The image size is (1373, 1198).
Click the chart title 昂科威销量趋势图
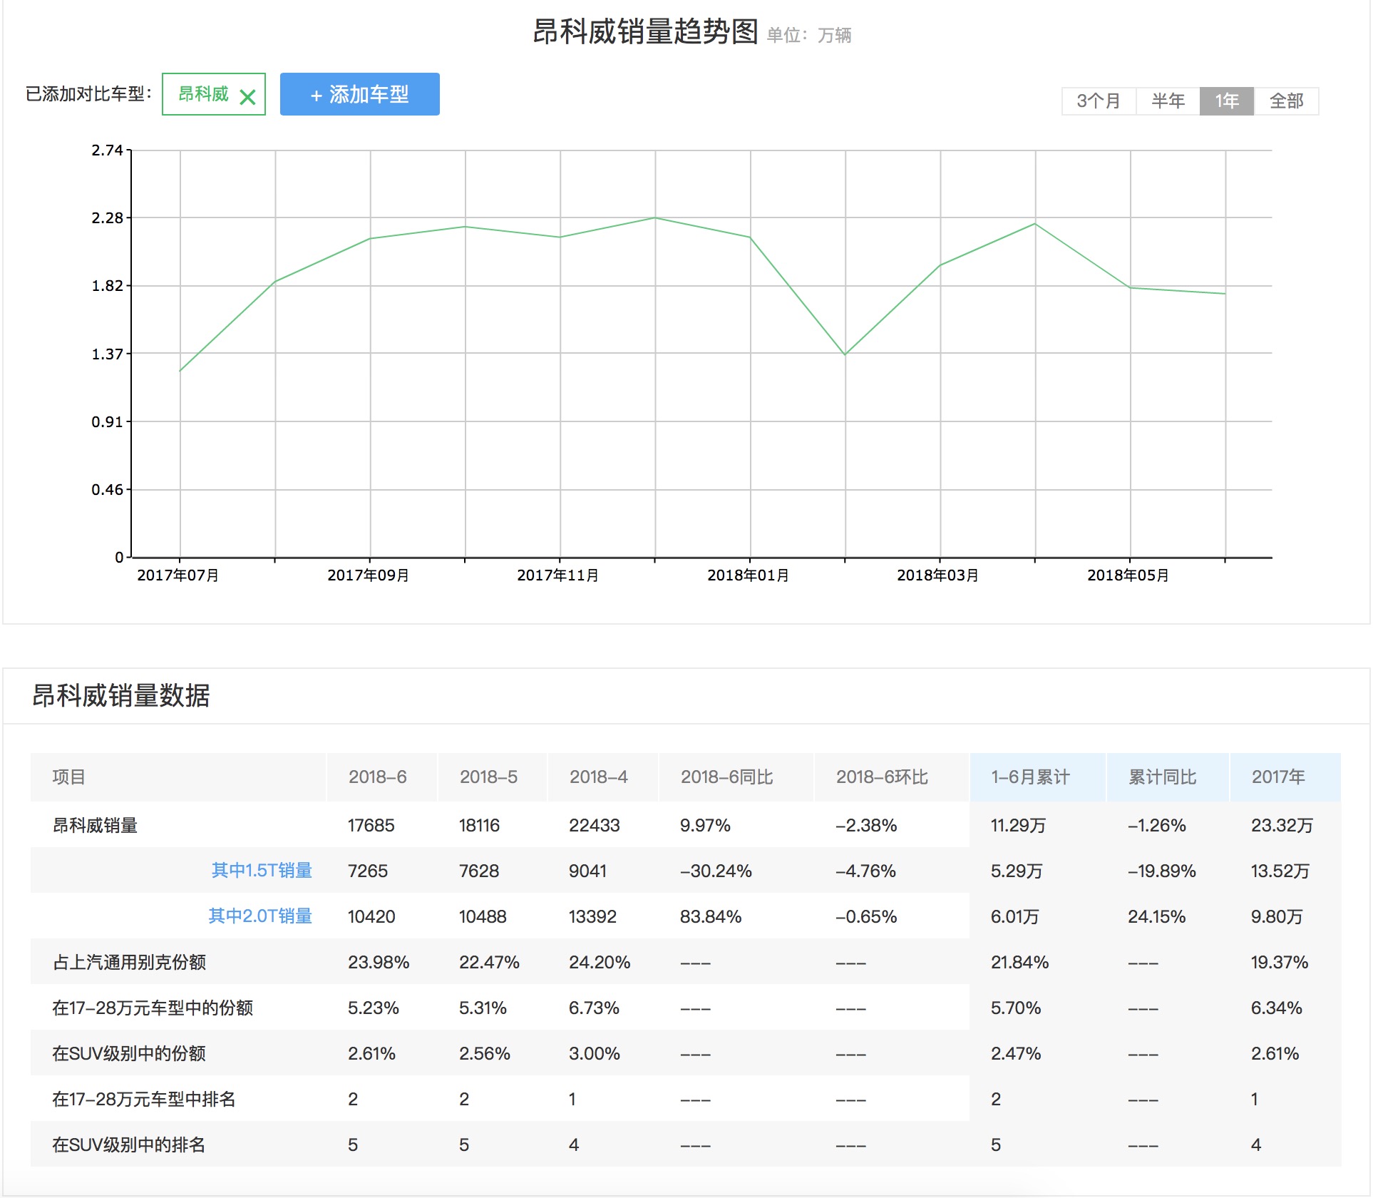click(x=645, y=34)
